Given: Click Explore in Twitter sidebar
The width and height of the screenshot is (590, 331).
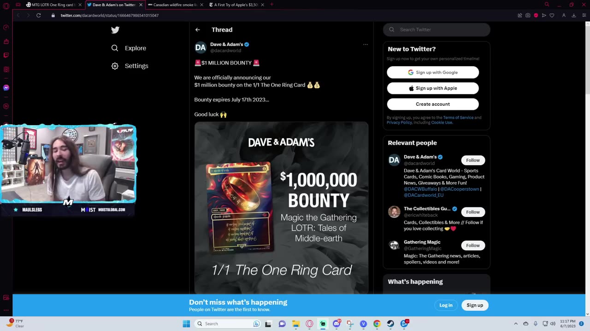Looking at the screenshot, I should point(136,48).
